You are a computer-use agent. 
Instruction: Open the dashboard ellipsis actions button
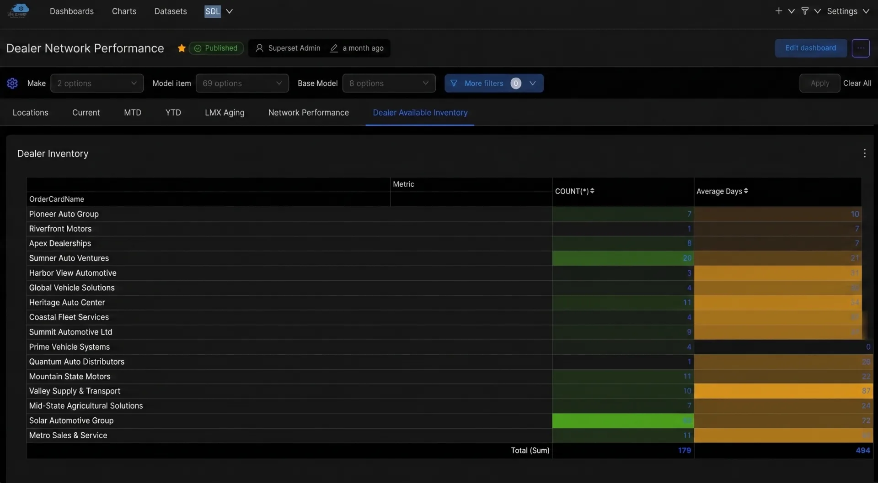click(861, 48)
